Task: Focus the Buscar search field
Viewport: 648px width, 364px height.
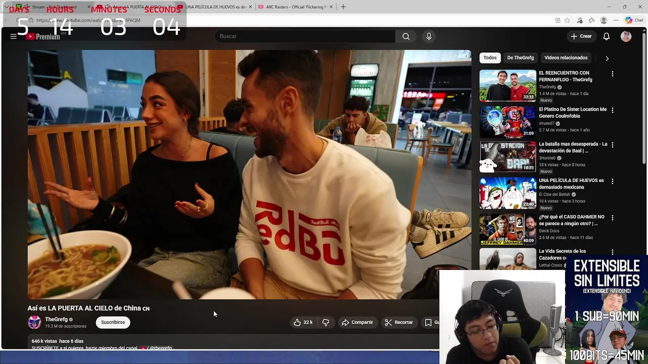Action: pos(305,36)
